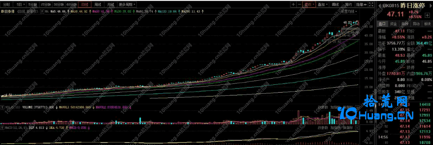Viewport: 433px width, 145px height.
Task: Close the MACD indicator panel
Action: [x=357, y=128]
